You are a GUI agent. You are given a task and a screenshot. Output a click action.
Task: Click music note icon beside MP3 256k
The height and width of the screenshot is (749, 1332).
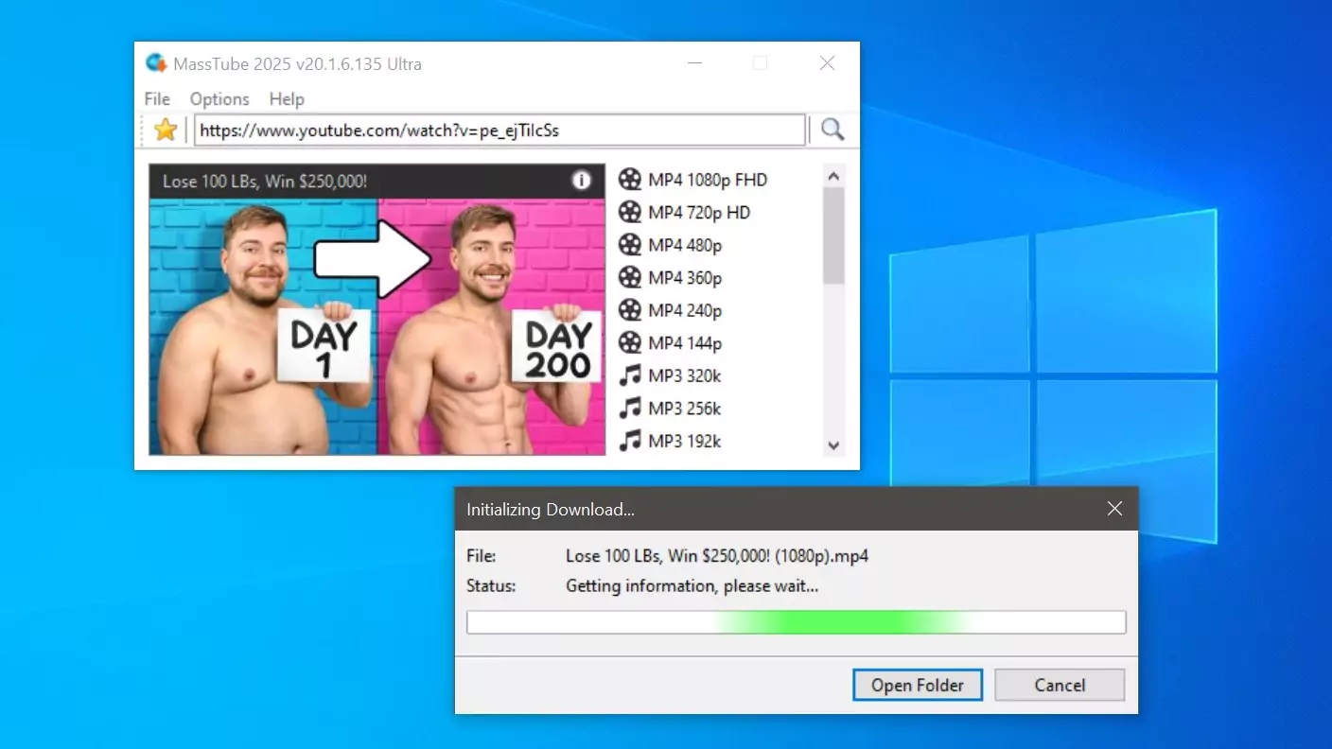click(x=630, y=409)
